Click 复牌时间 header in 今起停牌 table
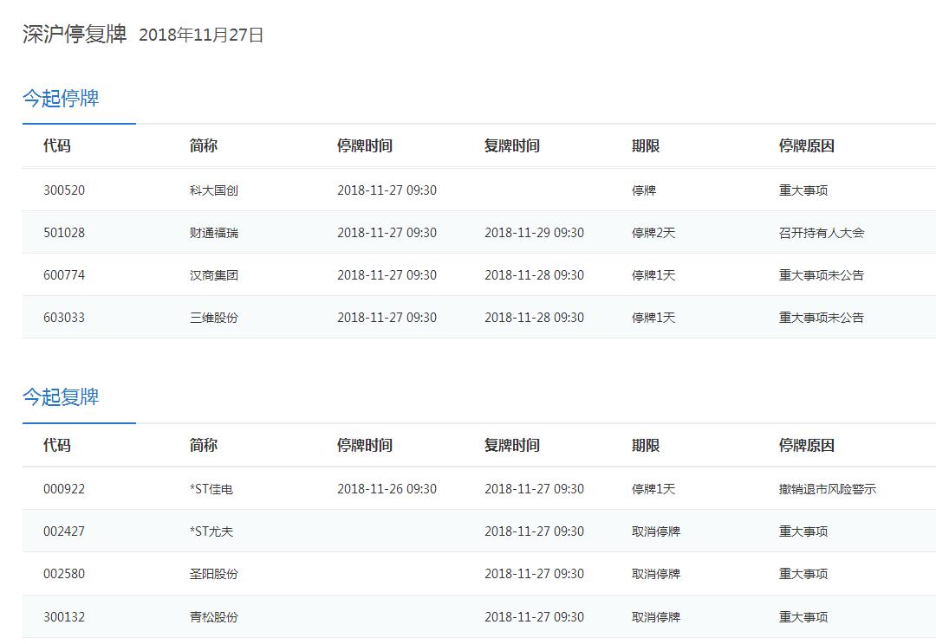936x644 pixels. pyautogui.click(x=511, y=146)
